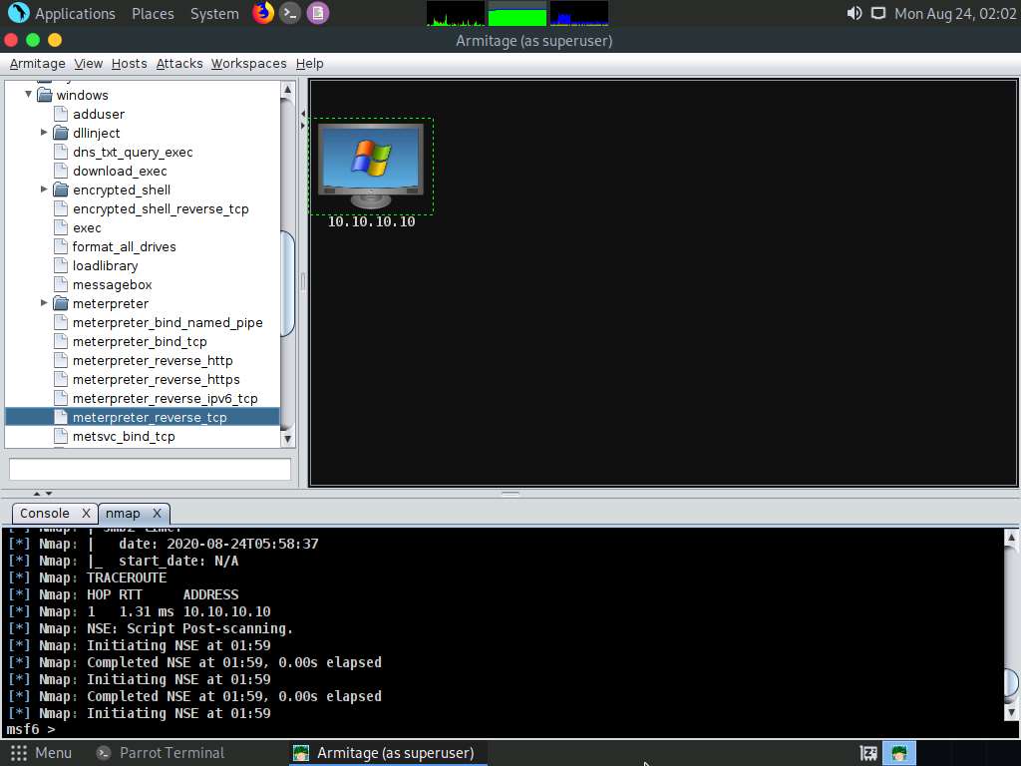Image resolution: width=1021 pixels, height=766 pixels.
Task: Open the Armitage menu
Action: point(37,63)
